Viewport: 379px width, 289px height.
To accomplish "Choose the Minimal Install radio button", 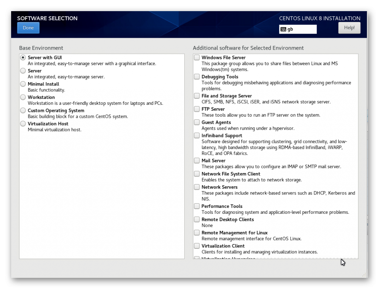I will pyautogui.click(x=23, y=84).
